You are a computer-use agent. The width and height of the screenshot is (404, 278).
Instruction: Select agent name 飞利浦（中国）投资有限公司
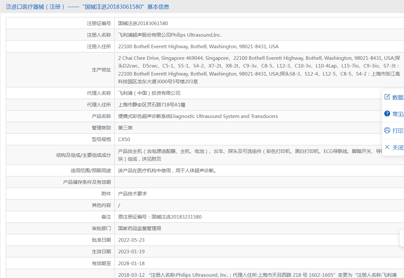click(x=149, y=93)
